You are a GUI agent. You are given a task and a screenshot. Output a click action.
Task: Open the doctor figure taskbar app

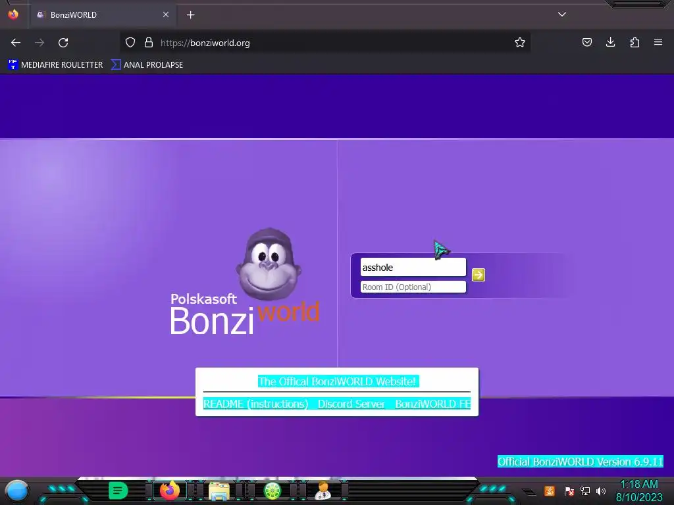(x=323, y=491)
